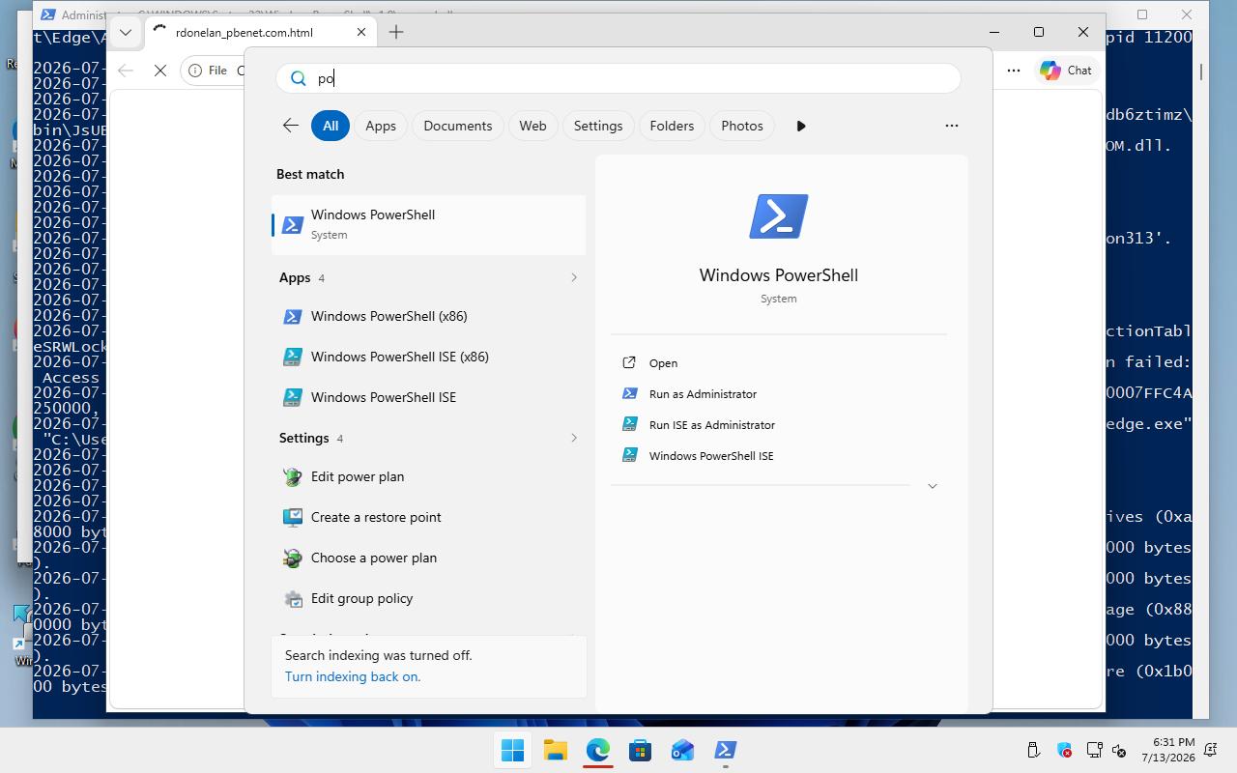
Task: Click the USB safely remove hardware tray icon
Action: (1033, 750)
